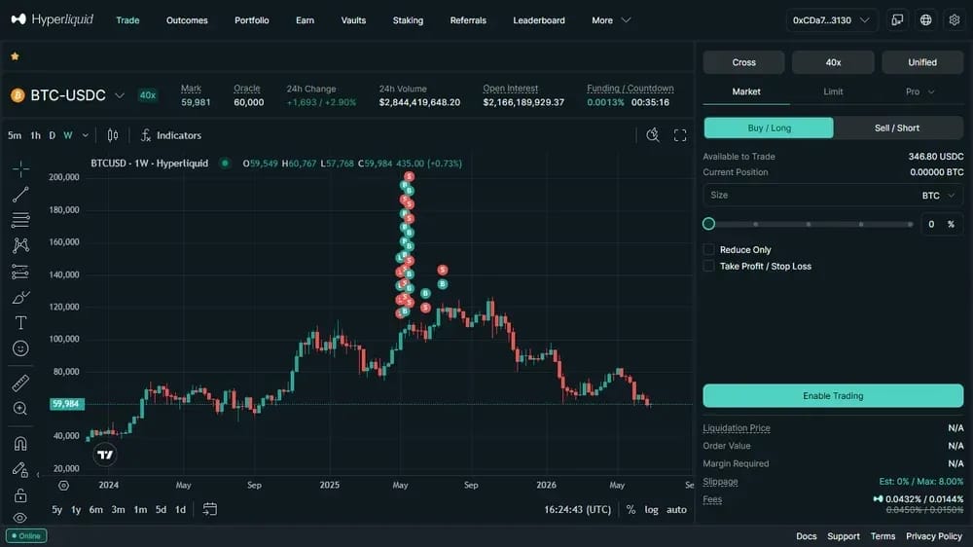973x547 pixels.
Task: Open the Outcomes page
Action: coord(187,20)
